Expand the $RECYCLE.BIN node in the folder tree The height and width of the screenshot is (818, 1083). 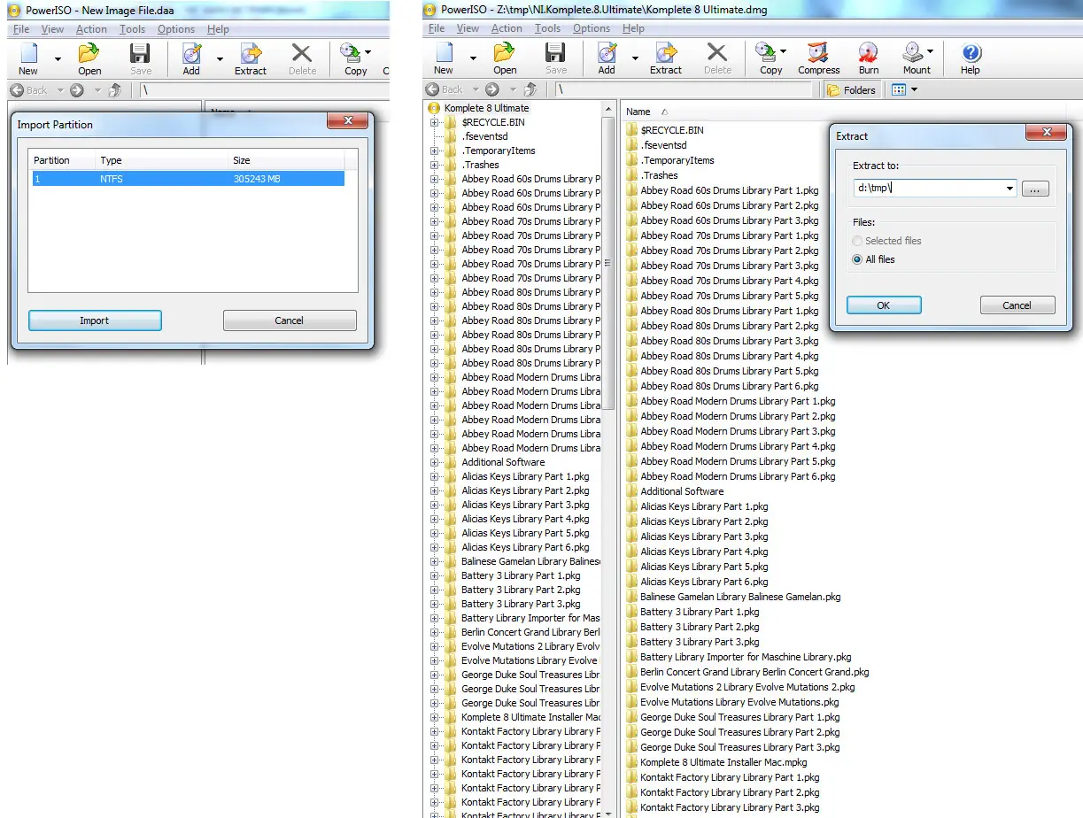pyautogui.click(x=435, y=122)
